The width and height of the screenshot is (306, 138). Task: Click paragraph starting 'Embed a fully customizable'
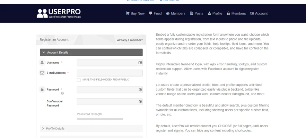tap(212, 44)
